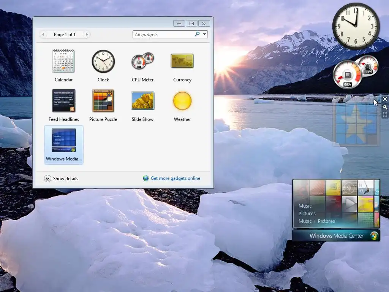Maximize the gadget gallery window

click(x=191, y=23)
